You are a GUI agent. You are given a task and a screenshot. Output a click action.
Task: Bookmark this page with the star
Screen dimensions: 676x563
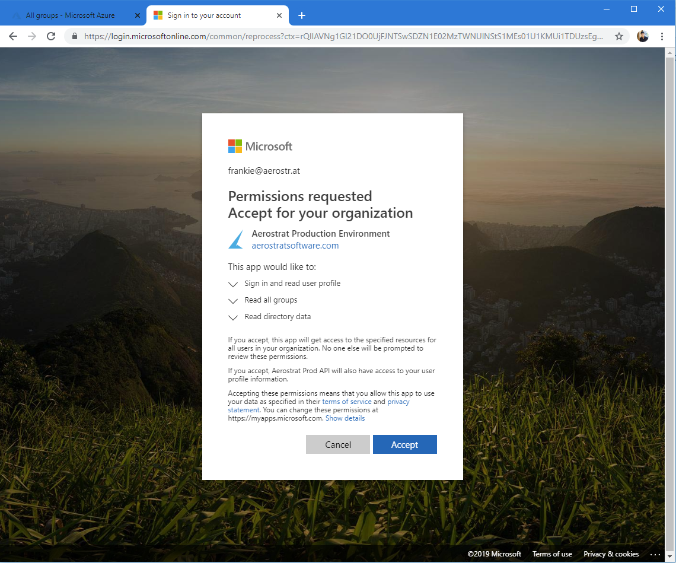pyautogui.click(x=619, y=36)
